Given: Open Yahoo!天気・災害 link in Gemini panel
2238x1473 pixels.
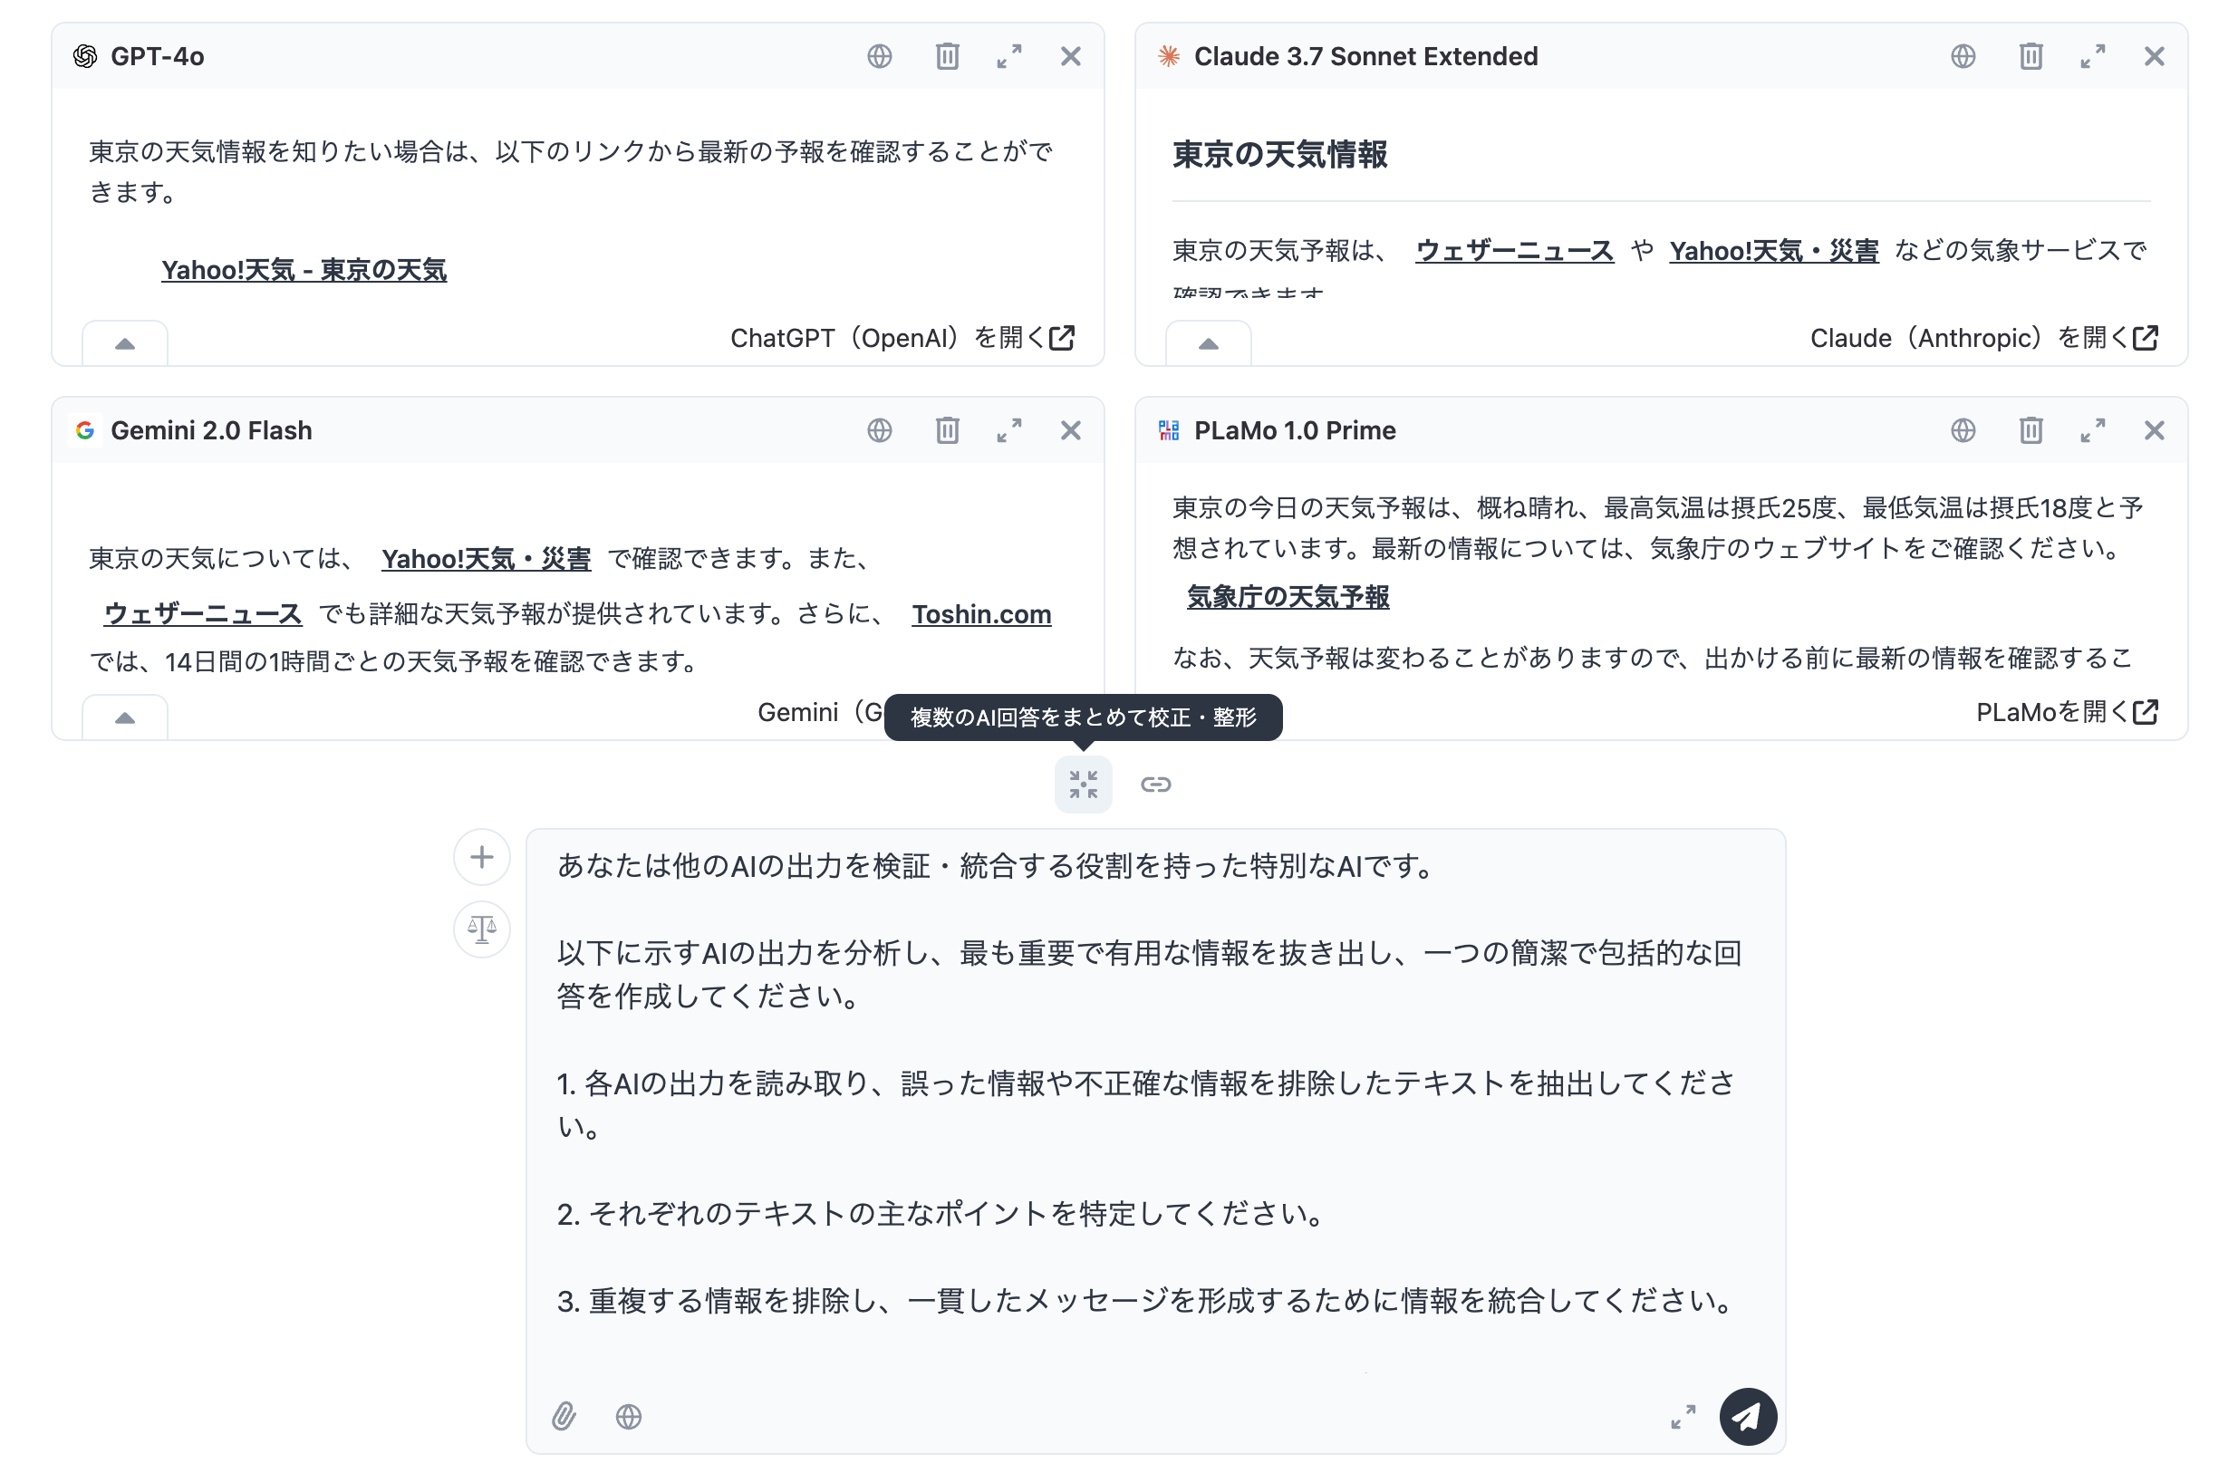Looking at the screenshot, I should click(x=487, y=558).
